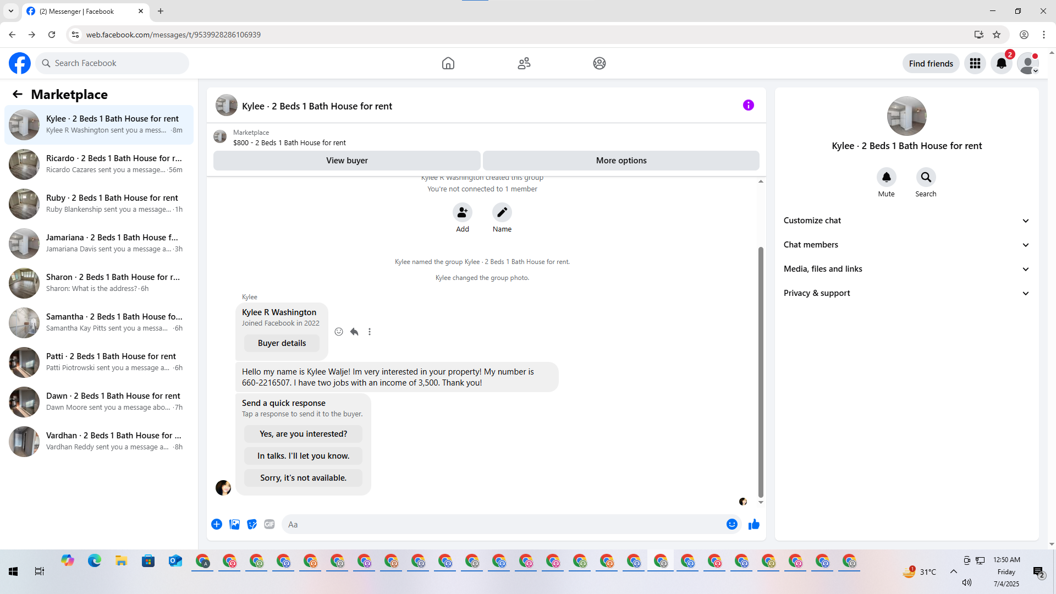Click the View buyer button
The width and height of the screenshot is (1056, 594).
[346, 161]
